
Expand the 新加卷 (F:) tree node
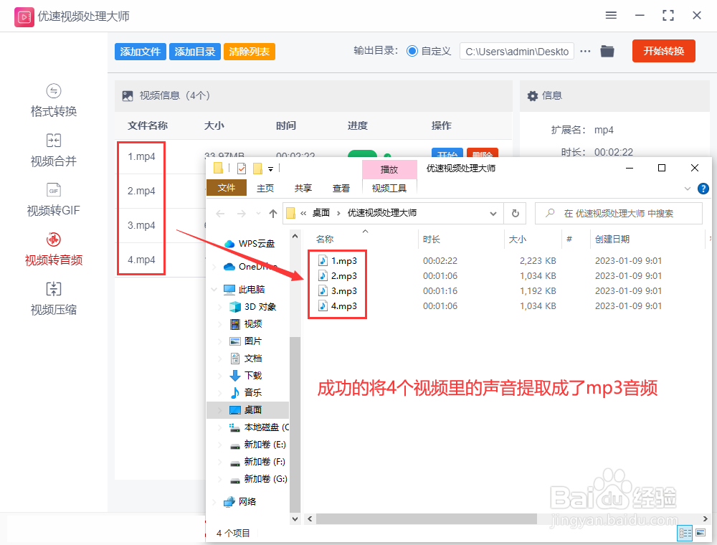coord(220,462)
